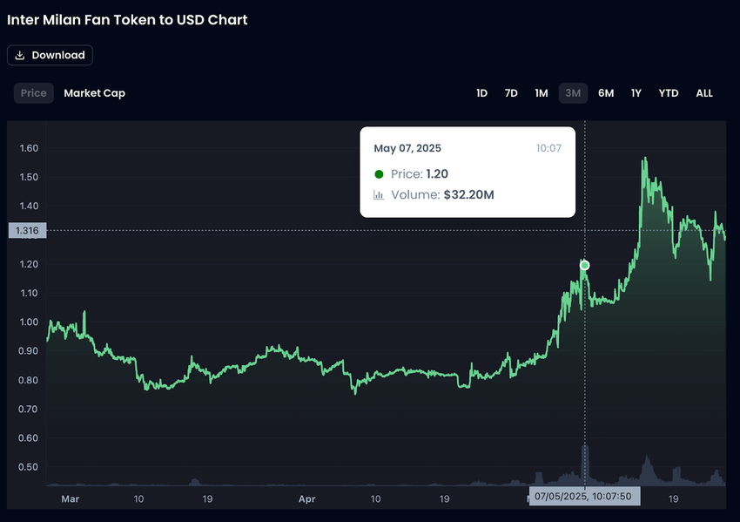Image resolution: width=740 pixels, height=522 pixels.
Task: Show full history with ALL
Action: click(x=704, y=93)
